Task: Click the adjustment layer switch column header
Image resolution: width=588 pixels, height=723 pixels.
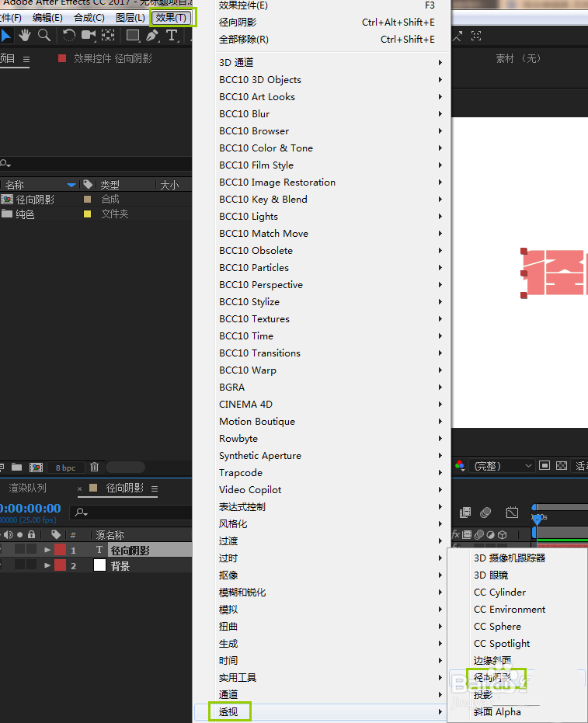Action: click(491, 535)
